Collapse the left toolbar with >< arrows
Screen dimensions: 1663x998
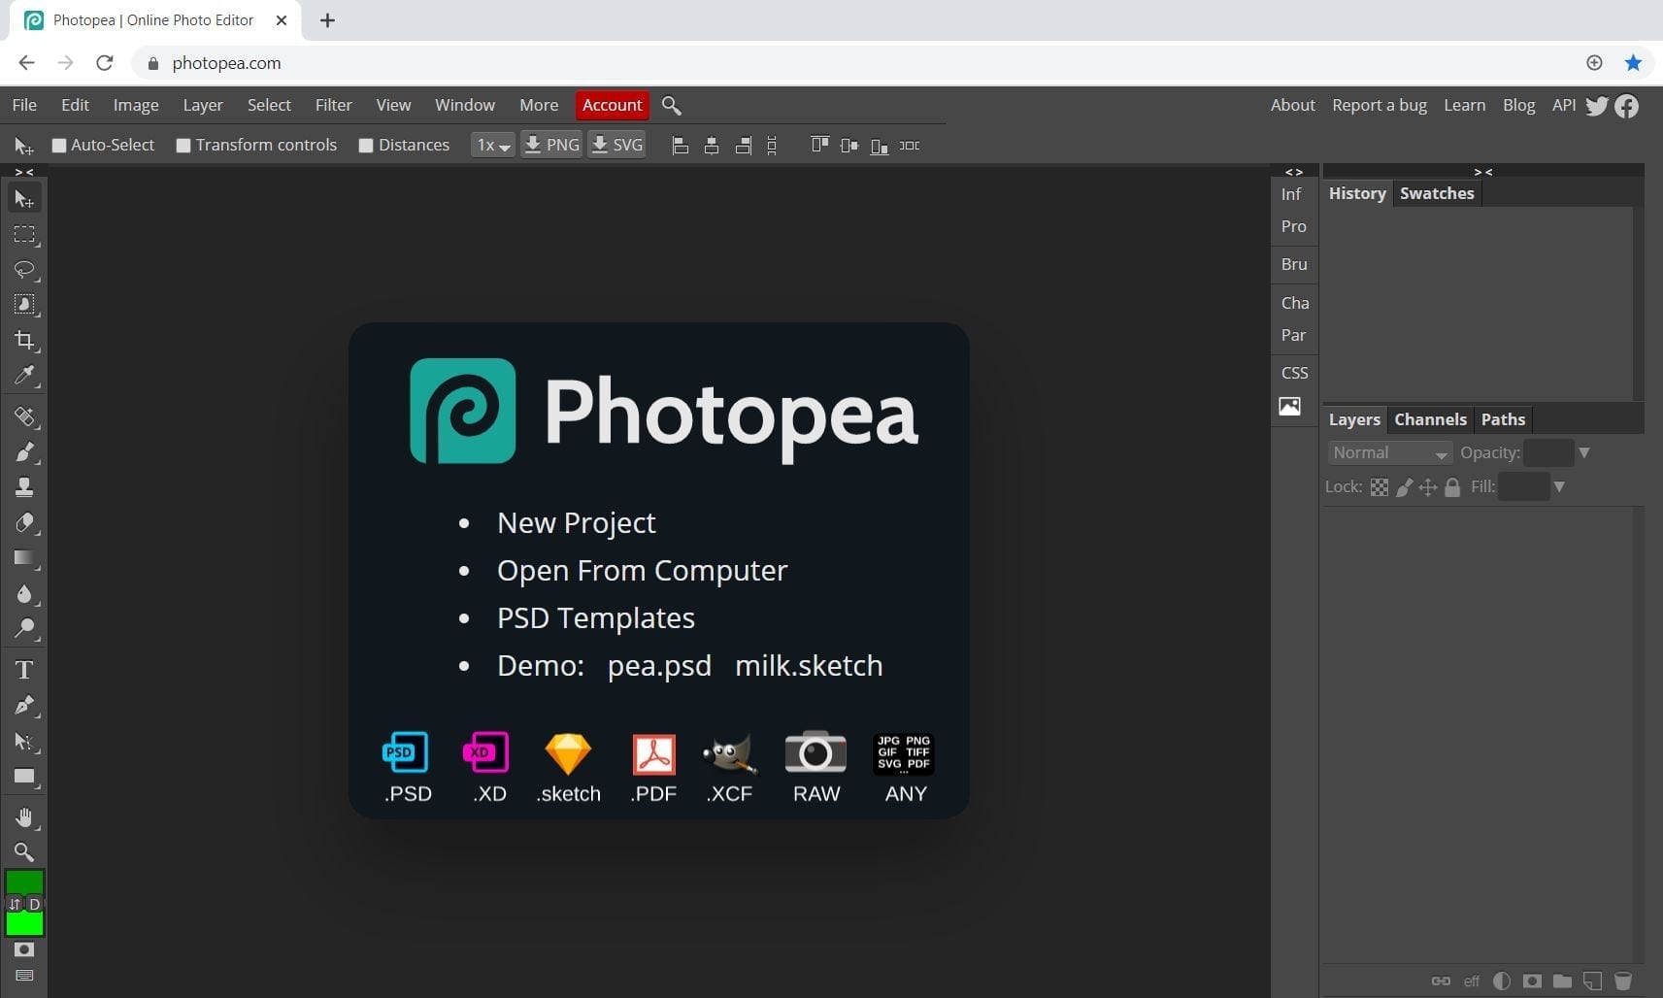24,172
